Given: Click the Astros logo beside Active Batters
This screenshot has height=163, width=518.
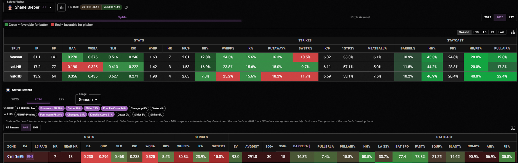Looking at the screenshot, I should click(8, 90).
